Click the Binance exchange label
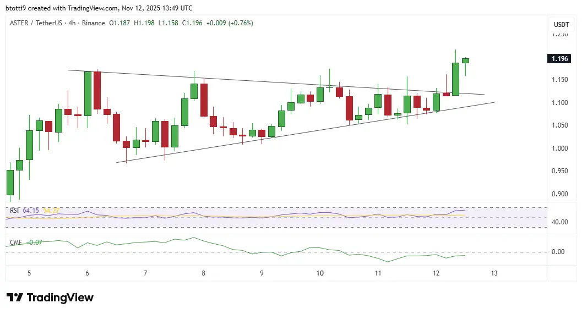The height and width of the screenshot is (314, 582). pos(94,23)
